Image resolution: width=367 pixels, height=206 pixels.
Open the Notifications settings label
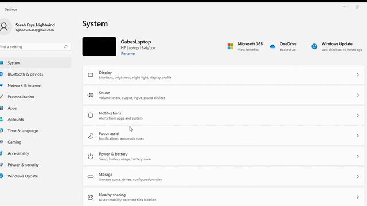110,113
